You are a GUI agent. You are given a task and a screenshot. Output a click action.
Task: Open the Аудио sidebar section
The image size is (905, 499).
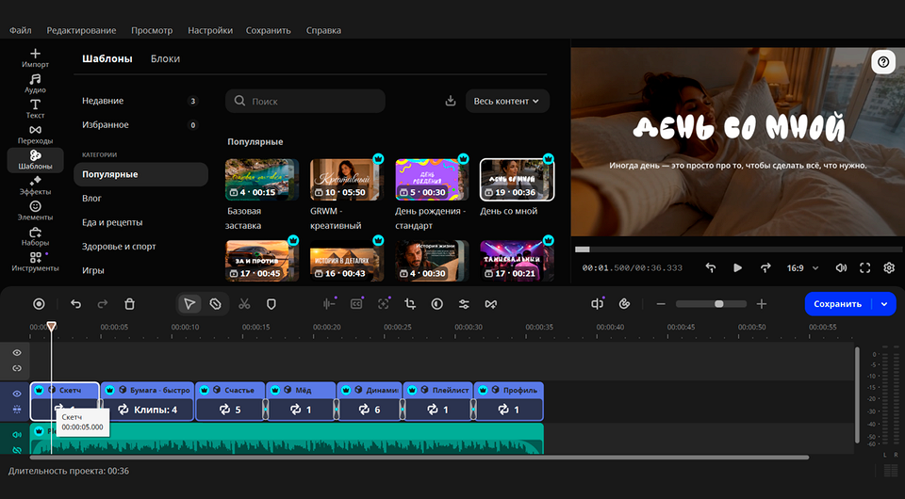35,83
